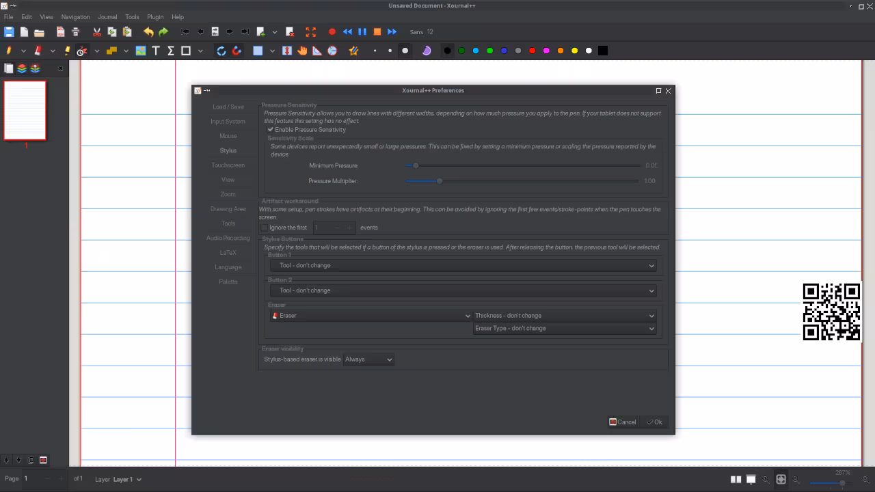
Task: Switch to Zoom preferences tab
Action: [x=228, y=194]
